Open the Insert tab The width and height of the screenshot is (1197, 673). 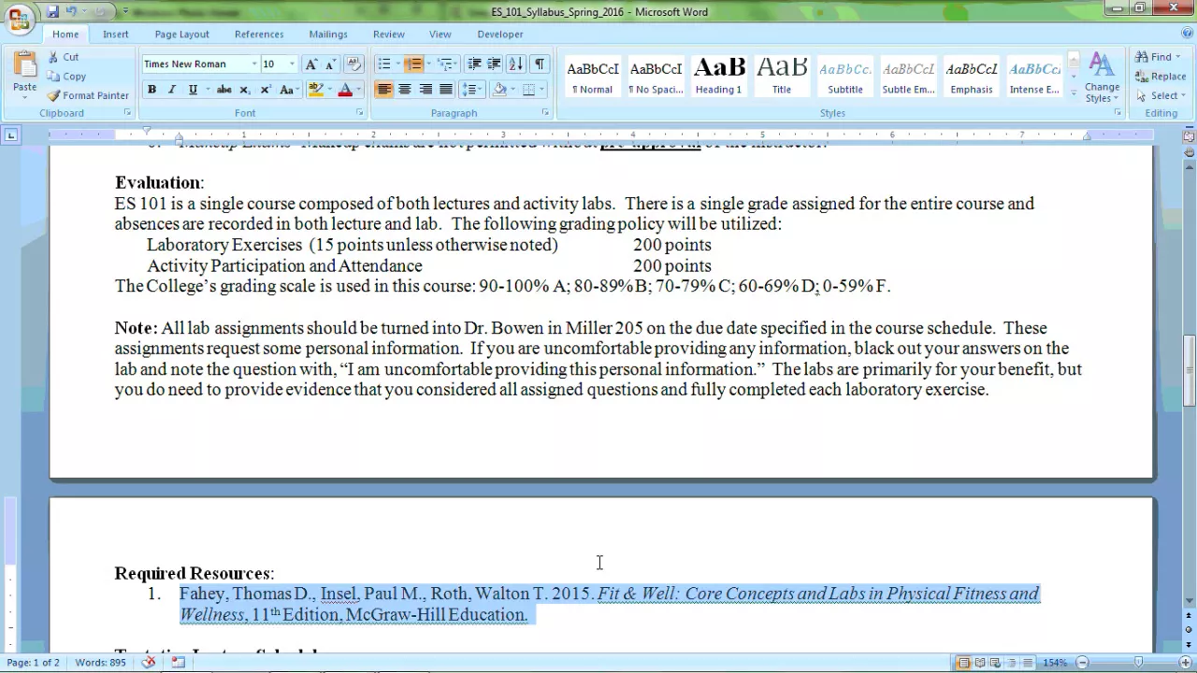[x=116, y=34]
